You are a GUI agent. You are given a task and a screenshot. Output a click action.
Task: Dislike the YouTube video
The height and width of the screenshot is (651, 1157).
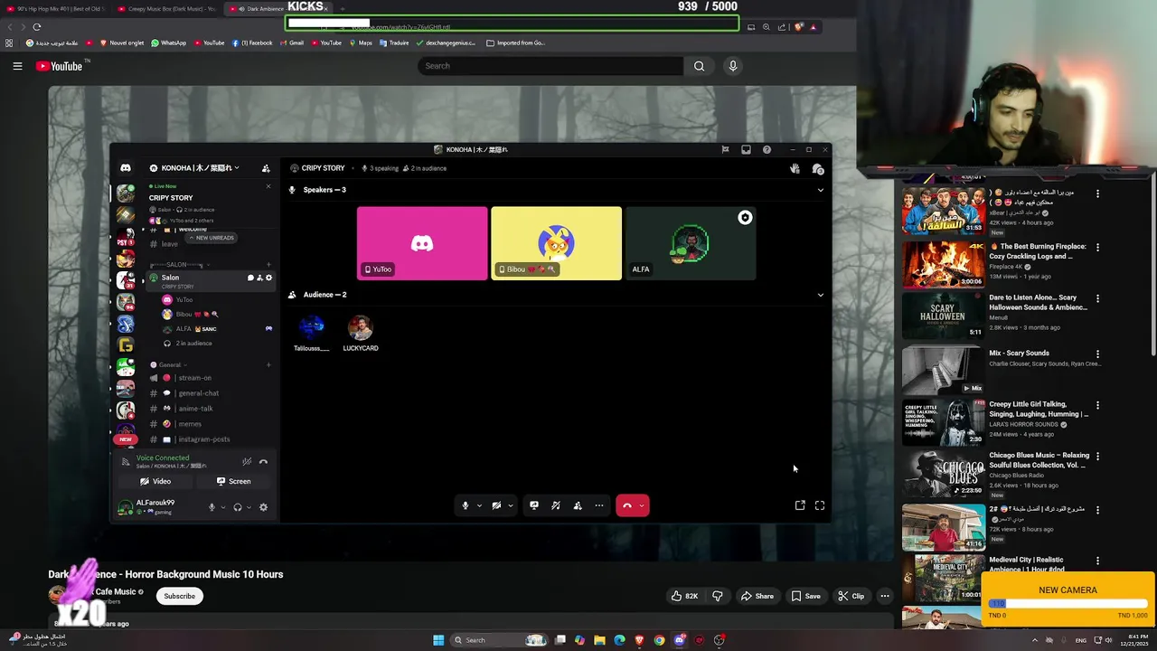point(718,596)
